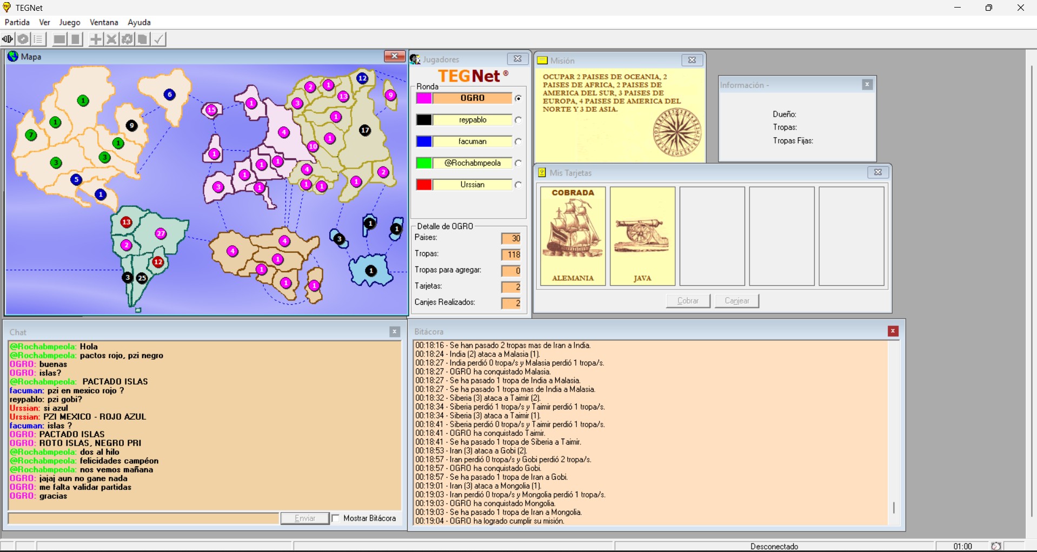Image resolution: width=1037 pixels, height=552 pixels.
Task: Click the bulleted list toolbar icon
Action: pyautogui.click(x=38, y=39)
